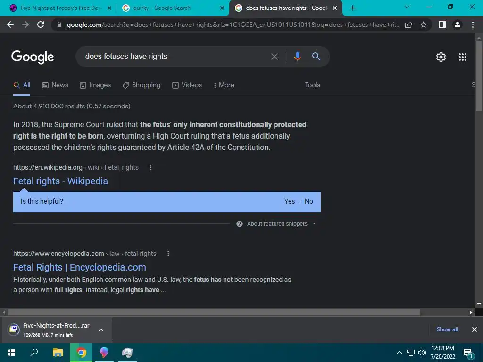483x362 pixels.
Task: Click the About featured snippets help icon
Action: (x=239, y=224)
